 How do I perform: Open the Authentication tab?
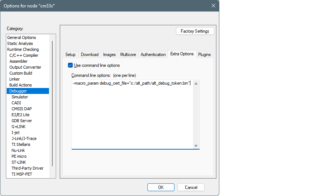click(x=153, y=55)
